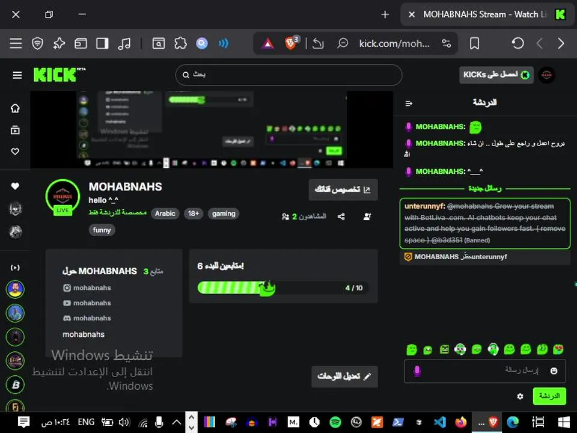This screenshot has height=433, width=577.
Task: Open Following heart outline icon in sidebar
Action: coord(15,152)
